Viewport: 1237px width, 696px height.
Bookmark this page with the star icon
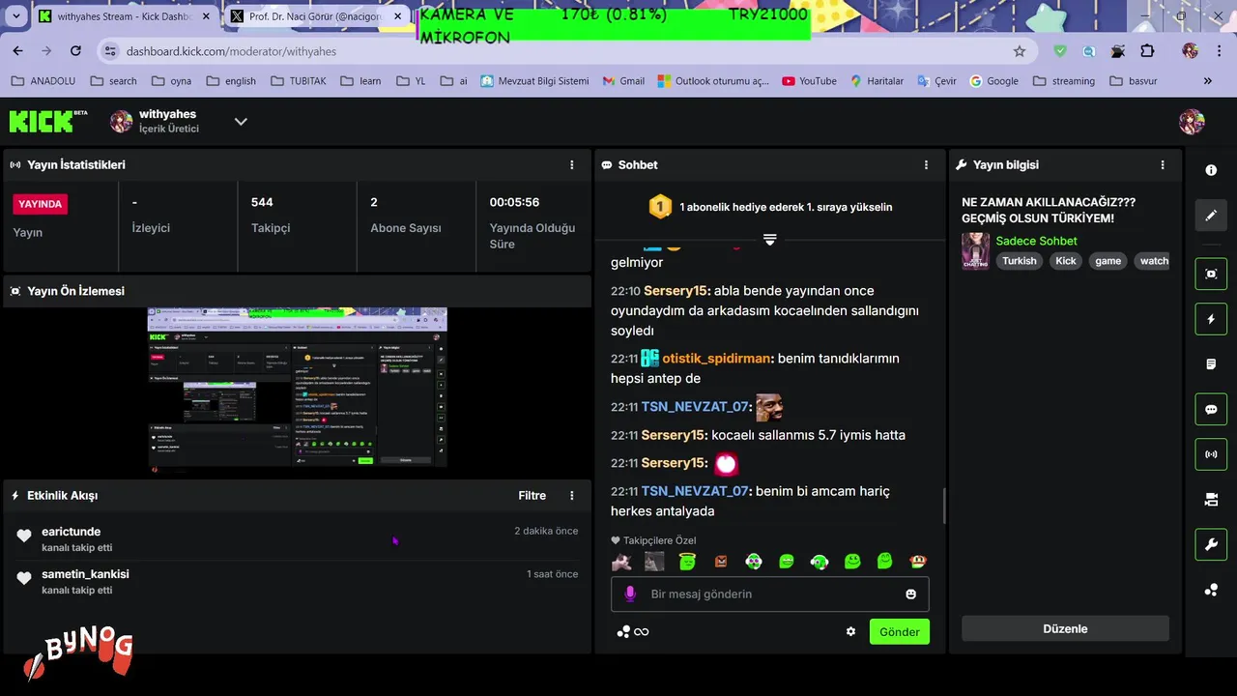(x=1020, y=51)
